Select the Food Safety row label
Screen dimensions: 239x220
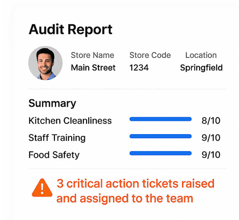click(x=54, y=155)
